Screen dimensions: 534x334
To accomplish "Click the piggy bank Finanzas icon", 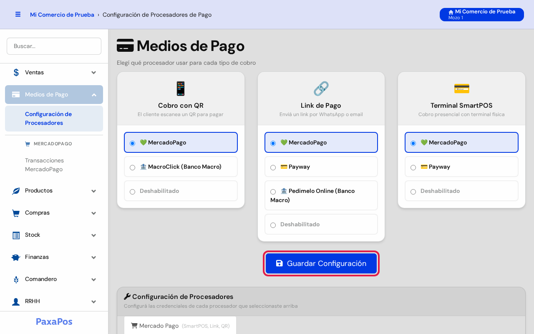I will 16,257.
